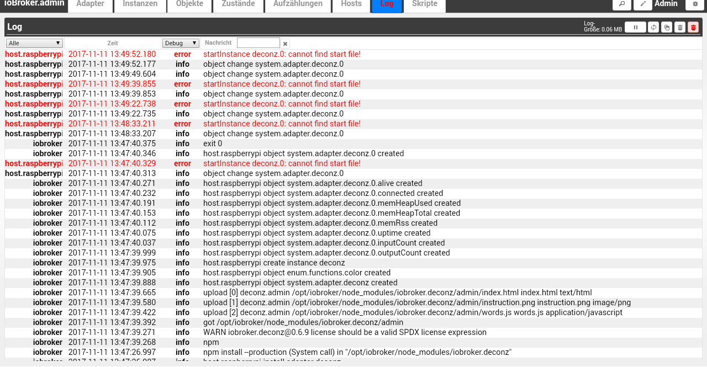This screenshot has height=367, width=707.
Task: Open settings with the gear icon
Action: [695, 4]
